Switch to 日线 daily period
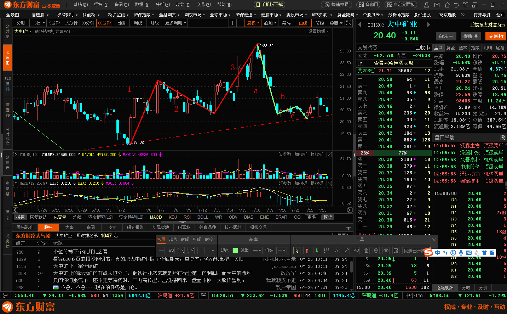Screen dimensions: 507x314 click(x=121, y=23)
